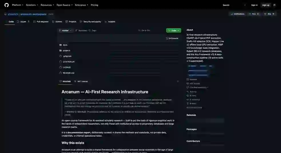Open the README outline list icon
Image resolution: width=281 pixels, height=153 pixels.
point(178,81)
